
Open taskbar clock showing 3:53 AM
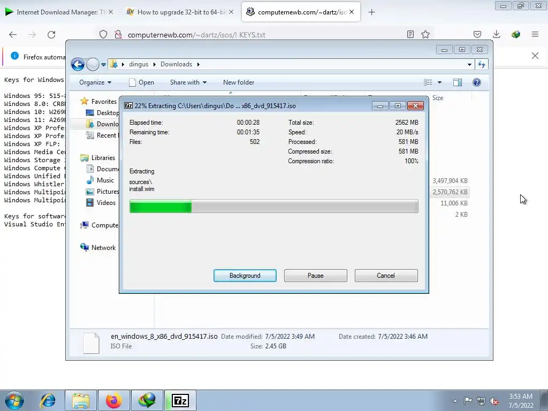[x=521, y=401]
